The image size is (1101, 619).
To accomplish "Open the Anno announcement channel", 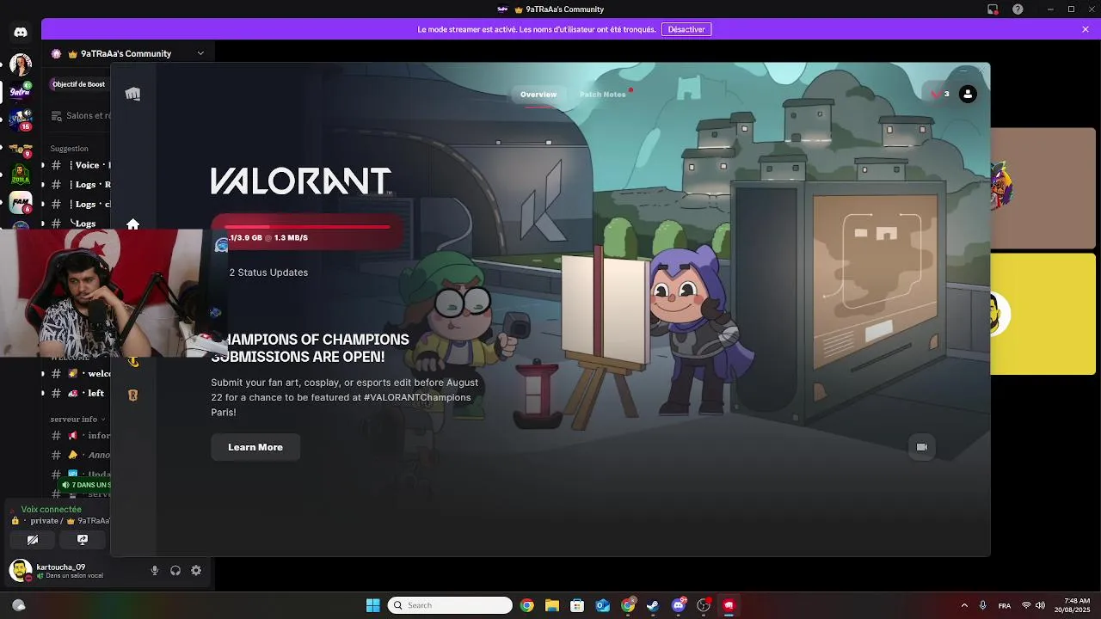I will pos(79,455).
